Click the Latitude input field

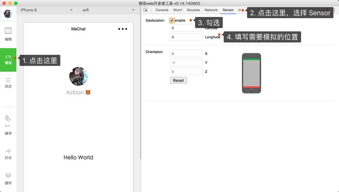(x=186, y=28)
